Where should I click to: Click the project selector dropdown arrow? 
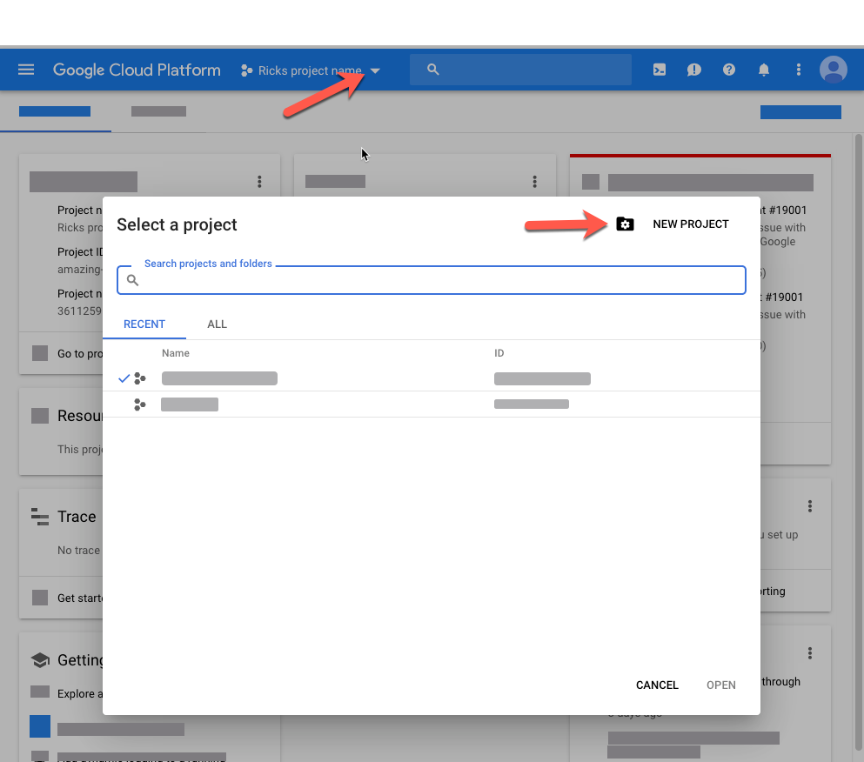click(375, 70)
